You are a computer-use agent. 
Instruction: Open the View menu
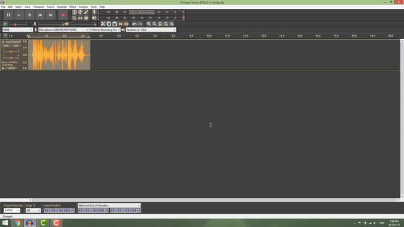point(27,7)
